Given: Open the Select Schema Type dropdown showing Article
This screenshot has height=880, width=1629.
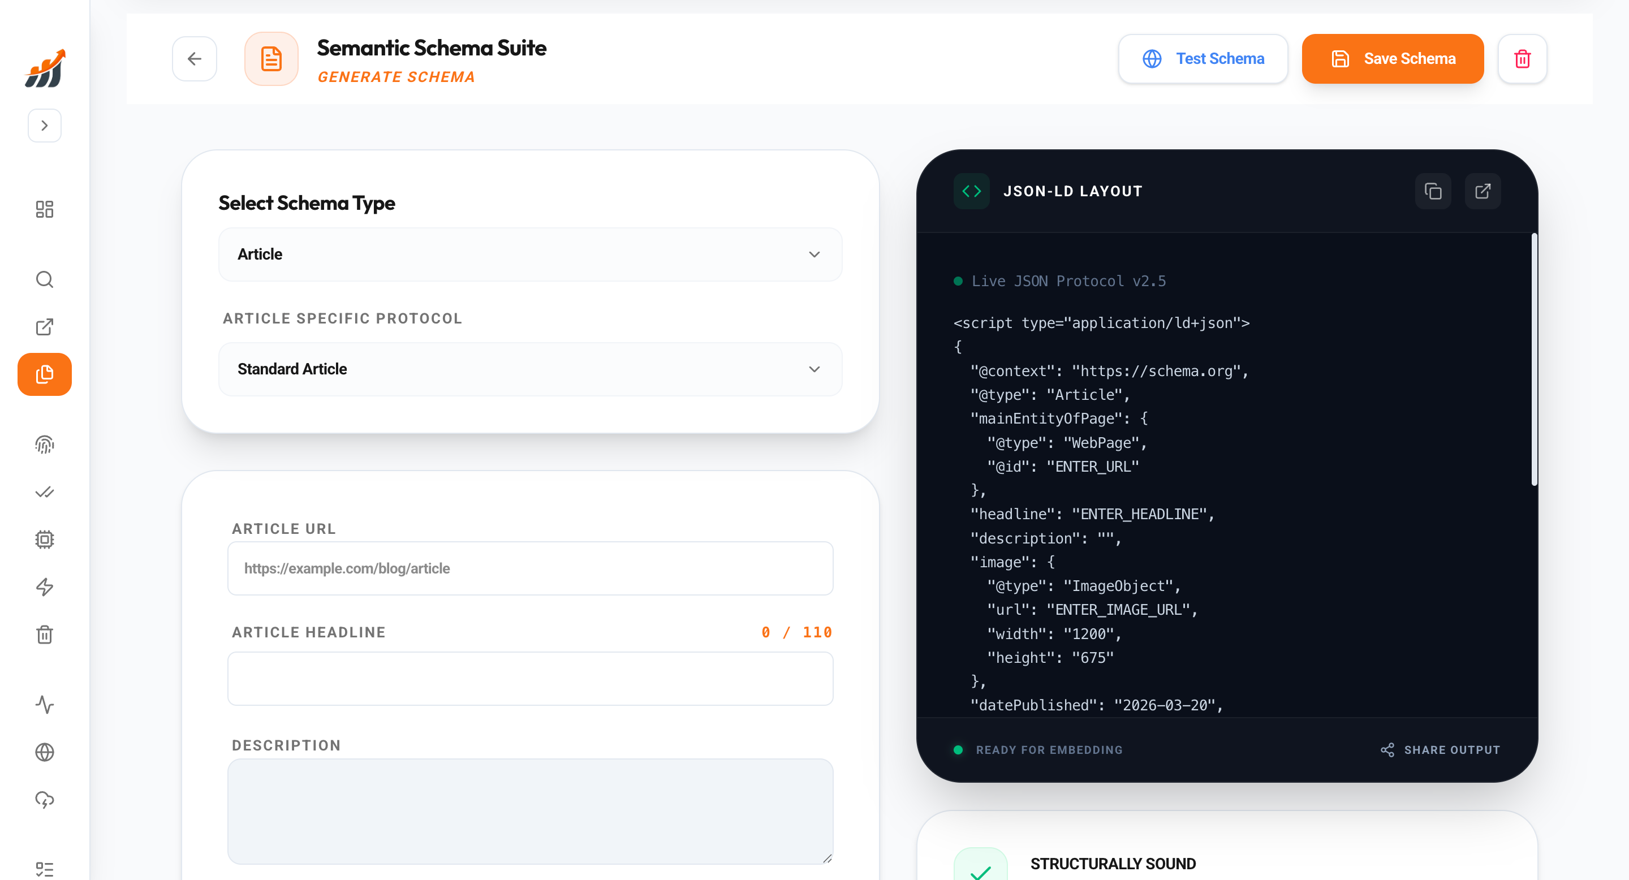Looking at the screenshot, I should tap(530, 254).
